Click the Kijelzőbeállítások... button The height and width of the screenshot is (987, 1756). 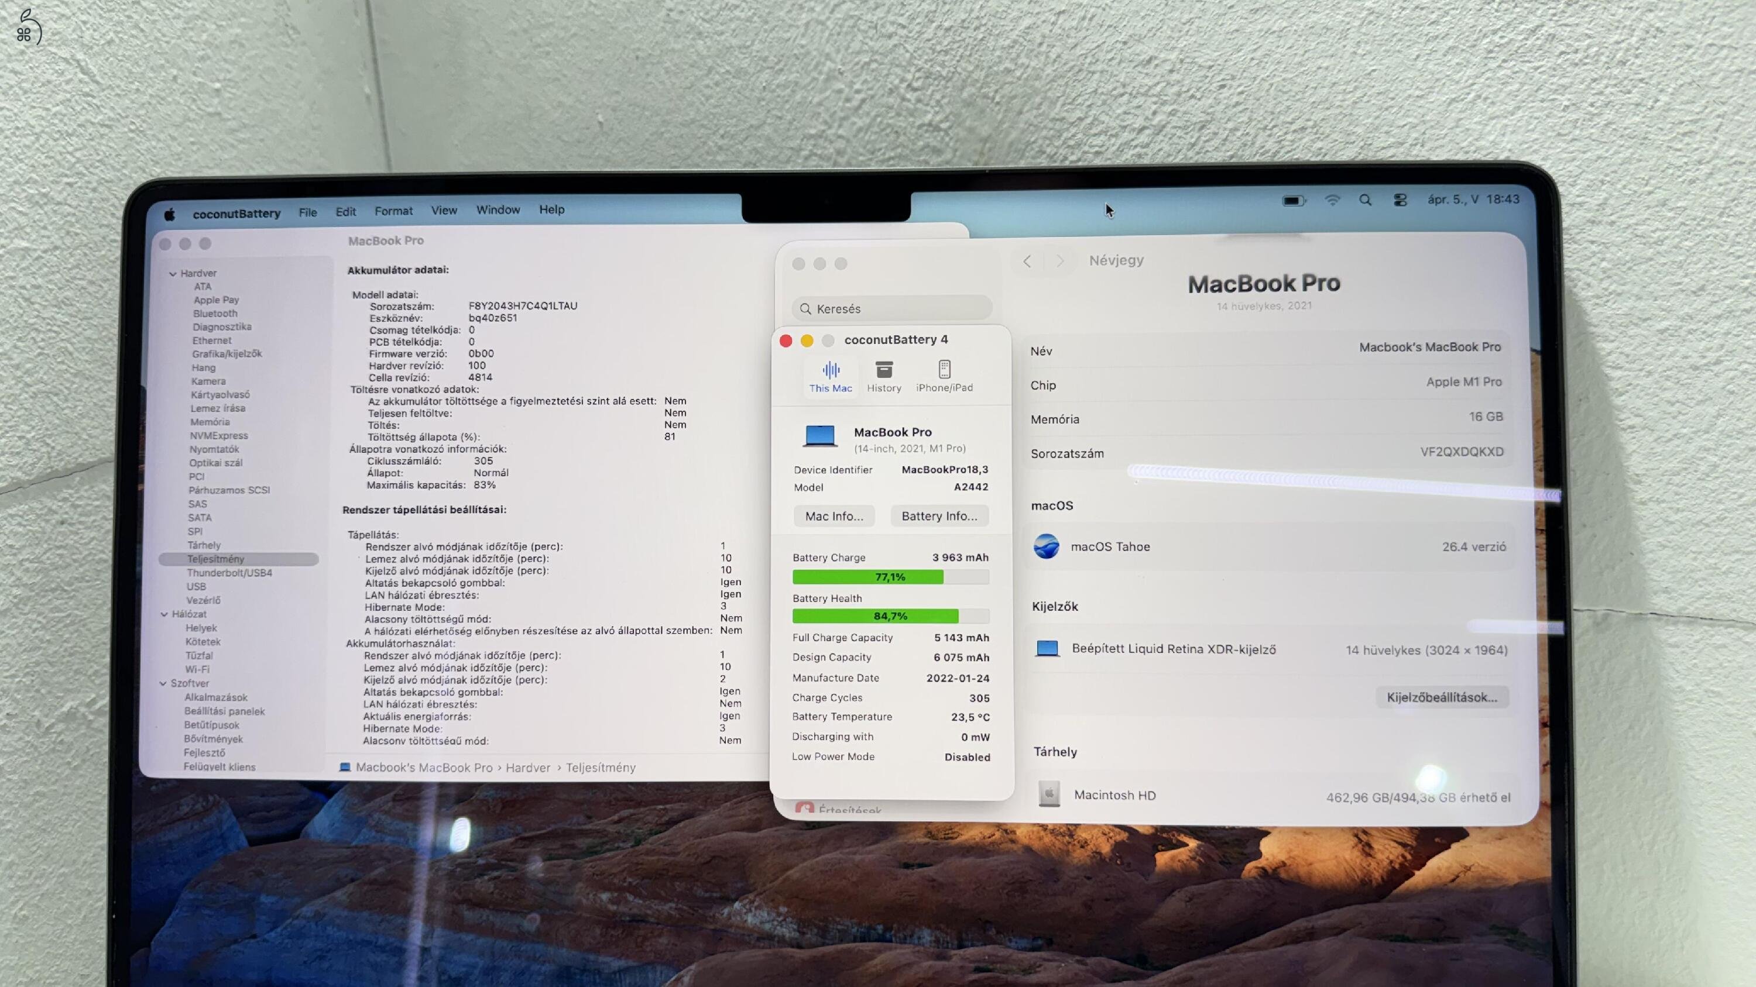pos(1442,697)
